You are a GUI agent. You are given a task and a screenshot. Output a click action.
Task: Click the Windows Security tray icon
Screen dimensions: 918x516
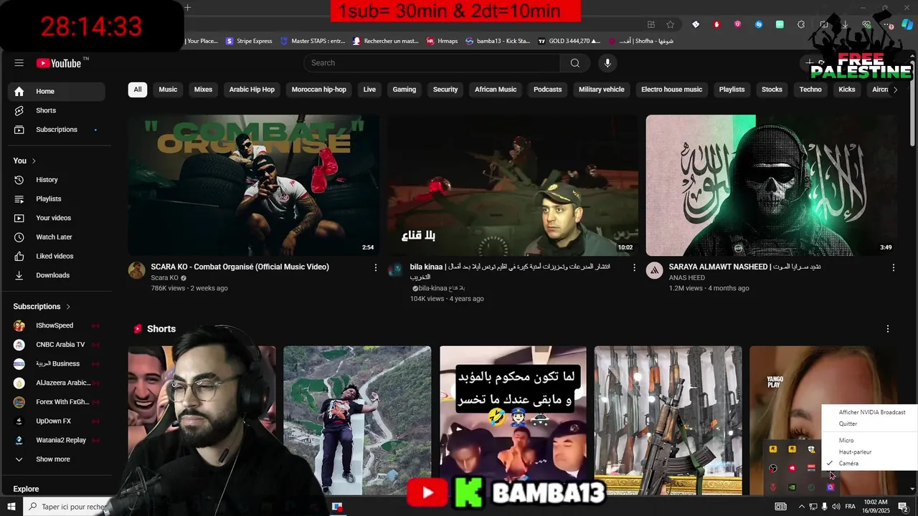[x=811, y=449]
